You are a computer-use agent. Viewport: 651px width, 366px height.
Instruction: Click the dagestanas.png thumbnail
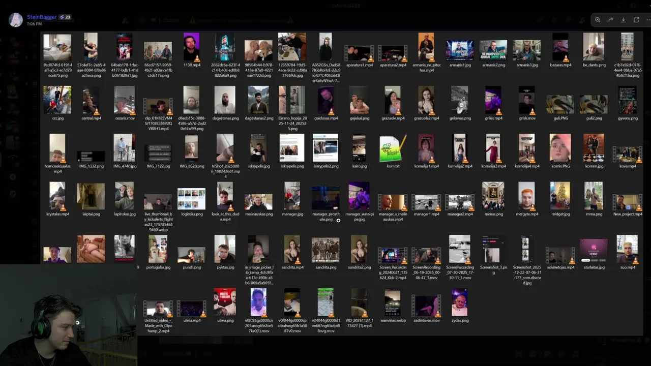coord(225,100)
